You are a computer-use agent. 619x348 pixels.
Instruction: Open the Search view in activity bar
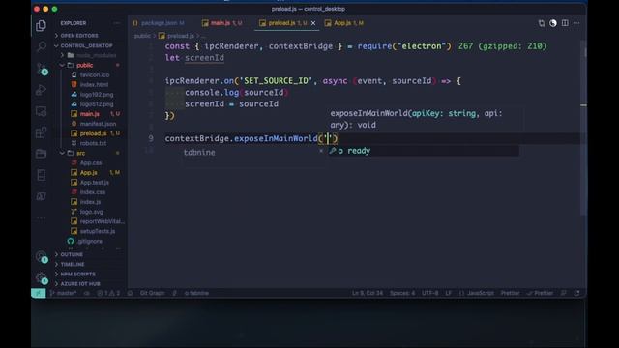(x=41, y=46)
